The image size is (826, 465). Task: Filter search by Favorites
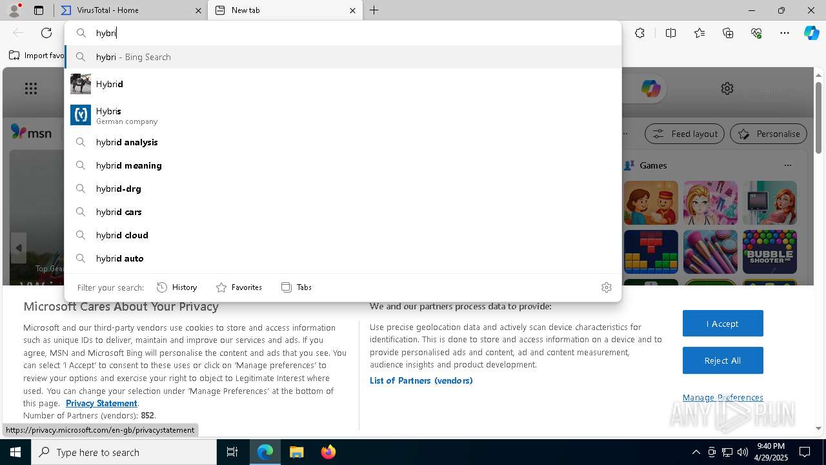point(239,287)
